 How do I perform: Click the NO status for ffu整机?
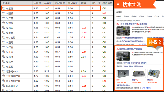tap(104, 13)
